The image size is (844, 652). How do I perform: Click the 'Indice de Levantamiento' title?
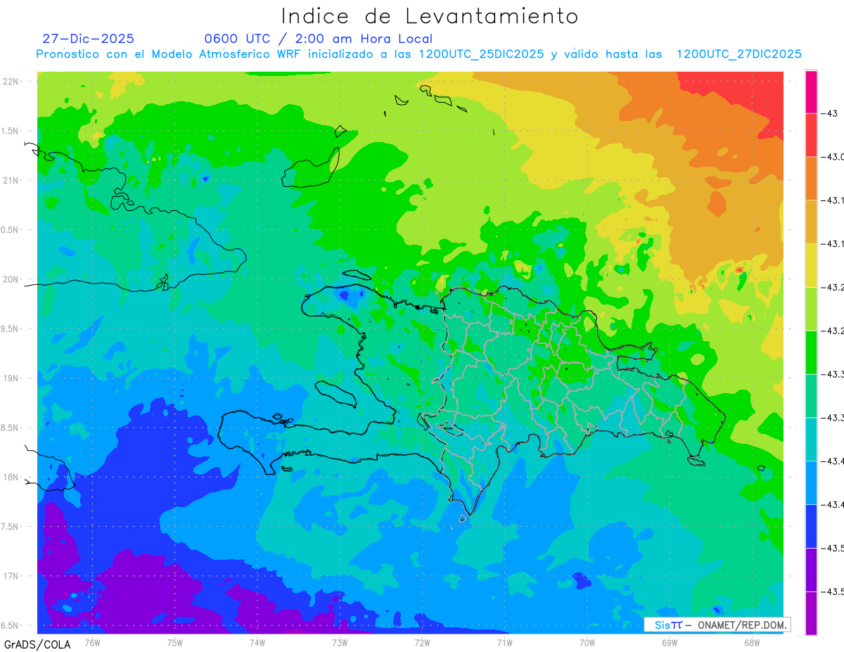429,16
